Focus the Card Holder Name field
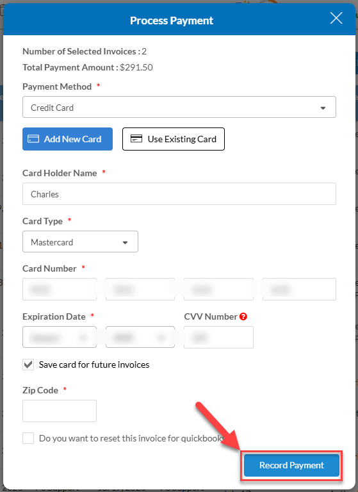358x492 pixels. tap(179, 194)
